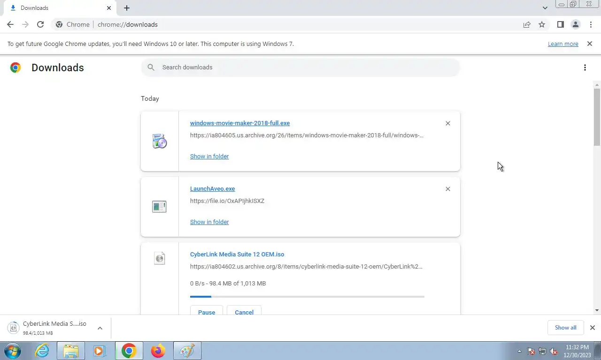Click the scrollbar down arrow
Image resolution: width=601 pixels, height=360 pixels.
(x=597, y=310)
